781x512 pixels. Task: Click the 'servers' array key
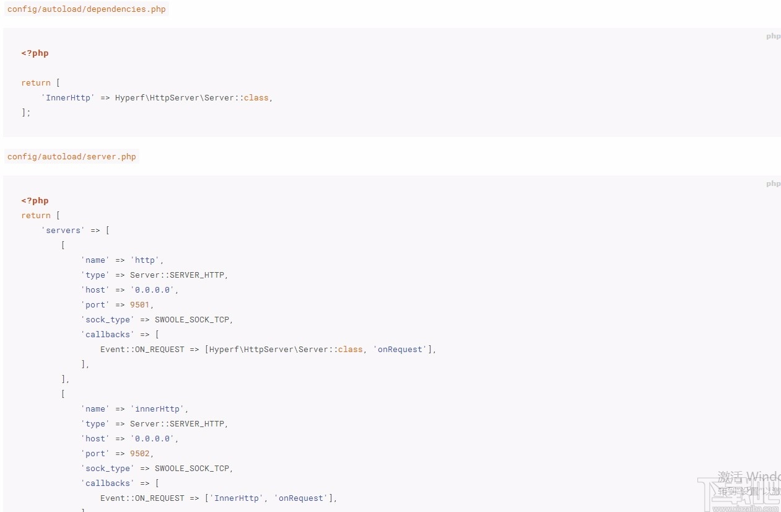(63, 231)
